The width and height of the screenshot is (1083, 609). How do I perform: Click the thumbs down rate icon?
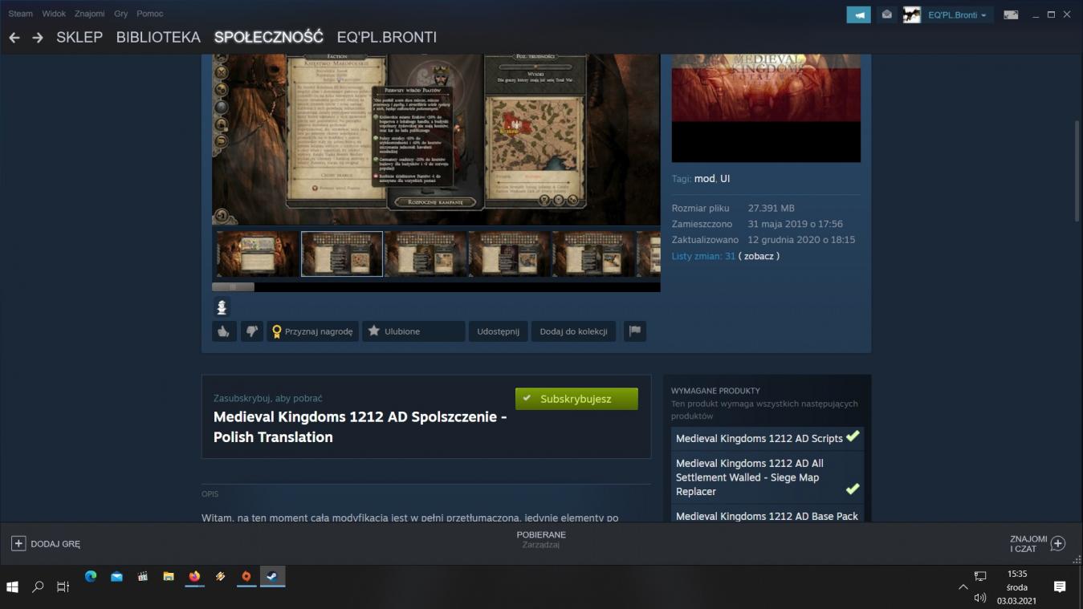tap(252, 331)
